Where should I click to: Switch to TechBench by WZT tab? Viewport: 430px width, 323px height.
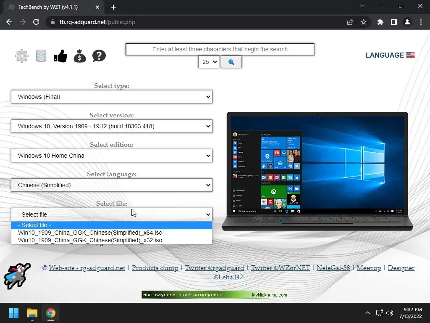(x=53, y=7)
